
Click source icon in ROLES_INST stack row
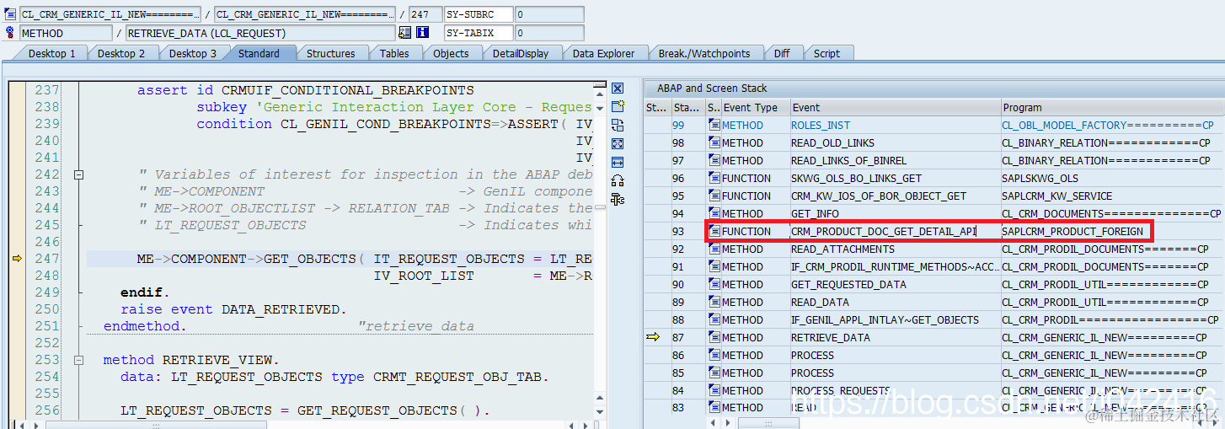point(714,125)
